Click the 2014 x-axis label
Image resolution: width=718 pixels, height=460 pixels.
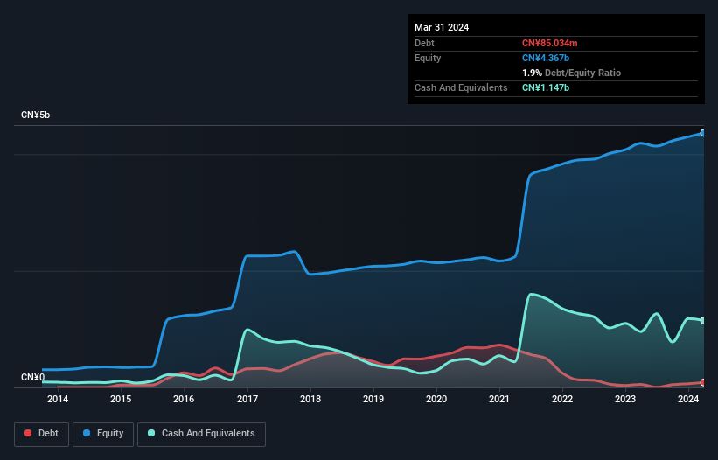(58, 399)
